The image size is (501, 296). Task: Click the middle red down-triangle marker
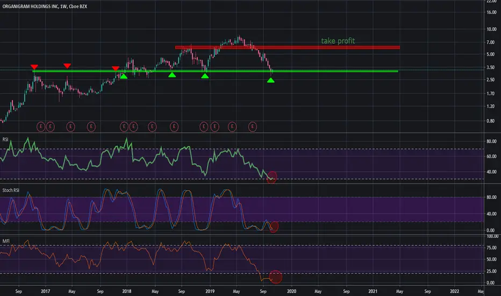click(67, 66)
